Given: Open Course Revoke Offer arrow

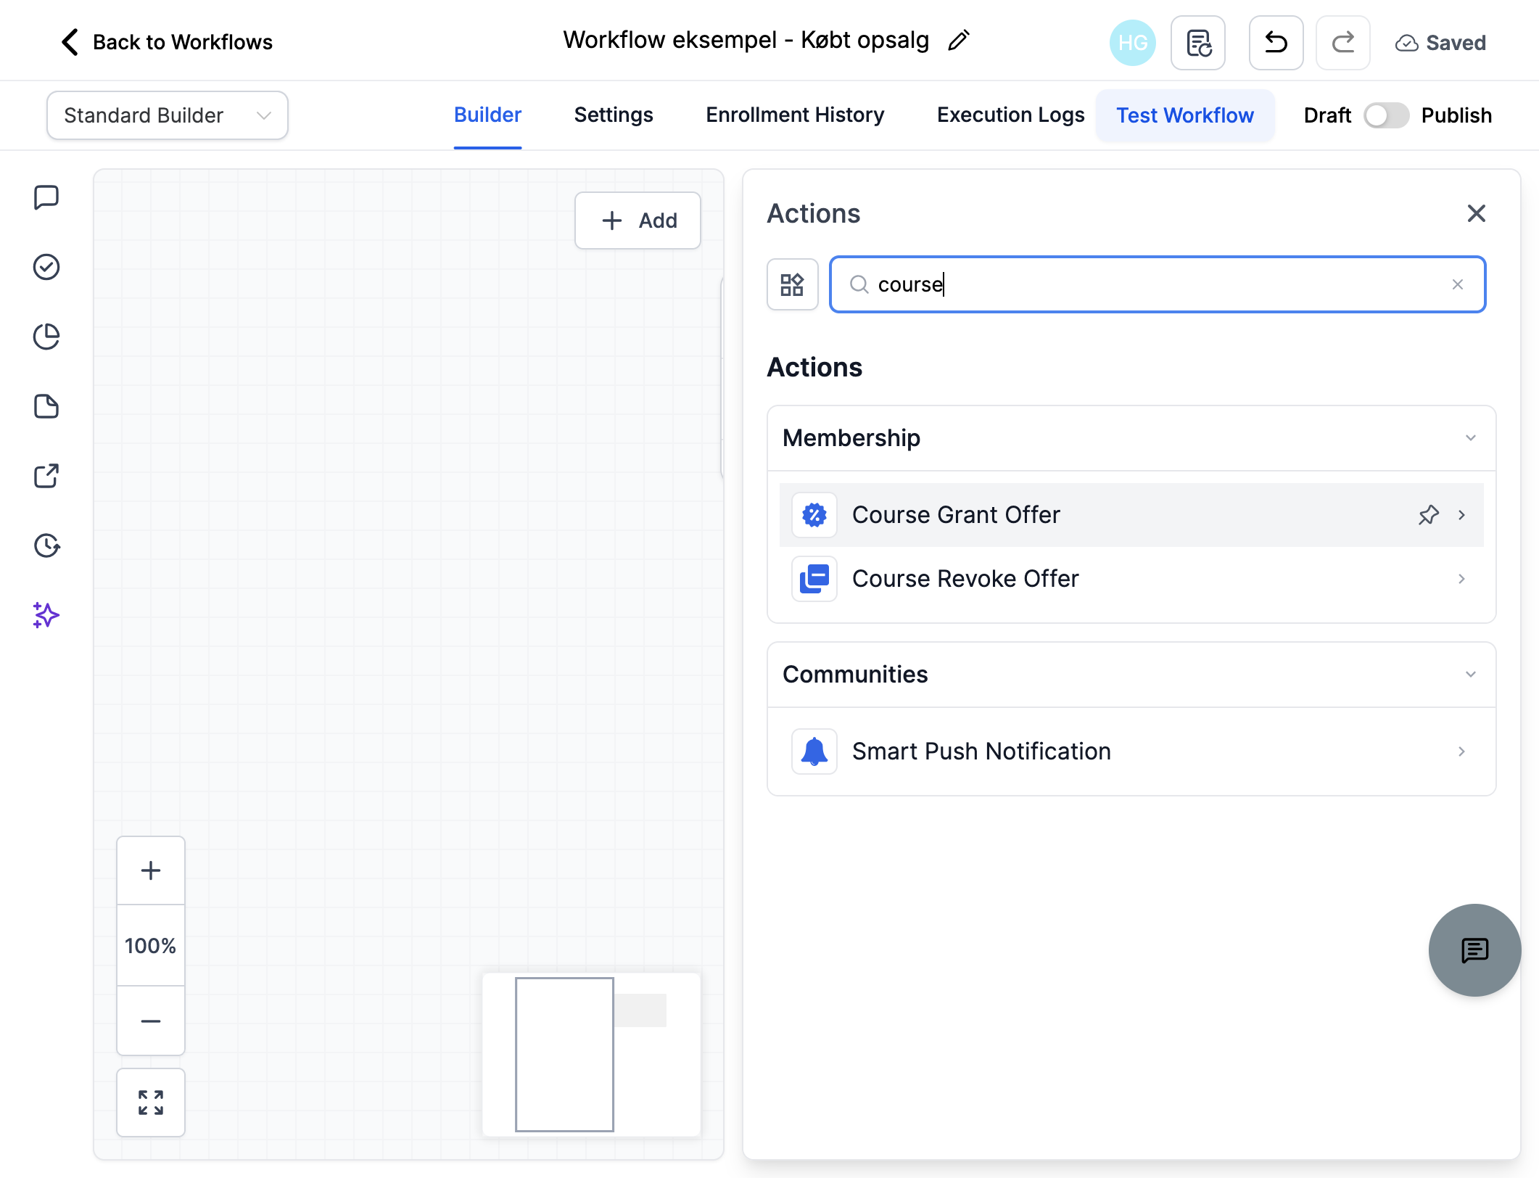Looking at the screenshot, I should point(1461,579).
